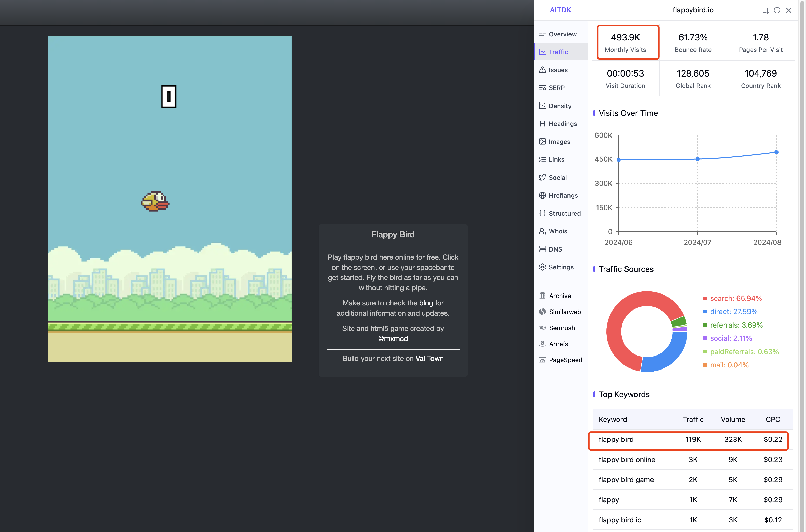Screen dimensions: 806x532
Task: Click the PageSpeed gauge icon
Action: point(543,360)
